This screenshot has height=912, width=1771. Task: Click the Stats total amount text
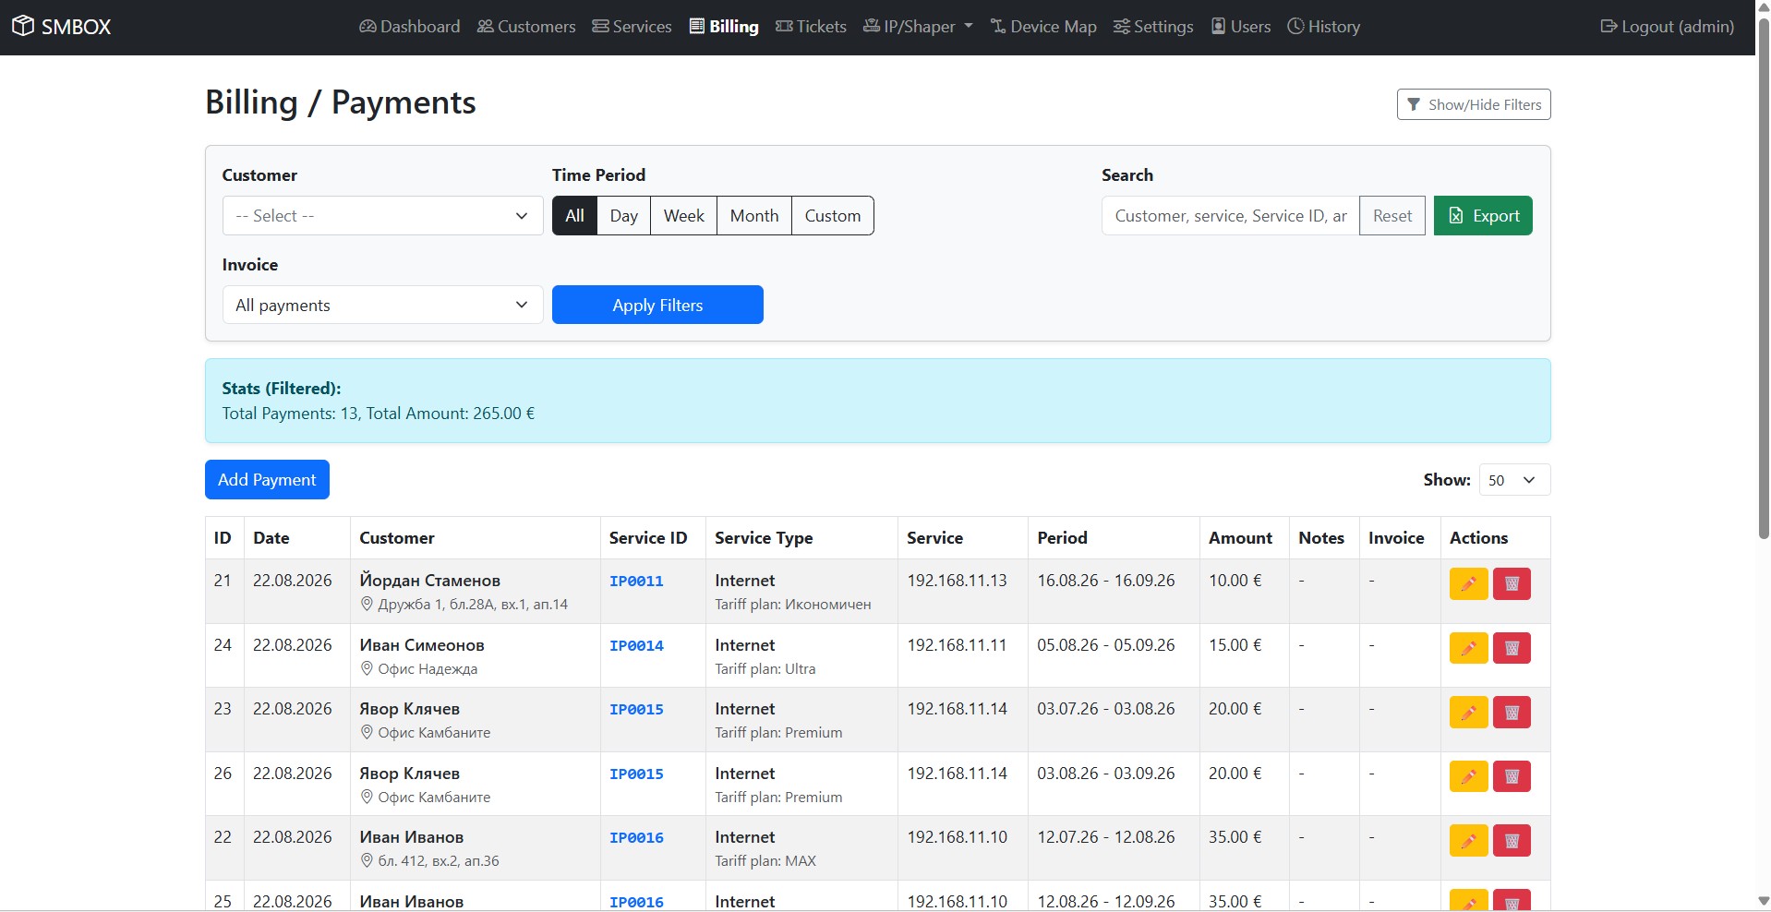pyautogui.click(x=451, y=414)
